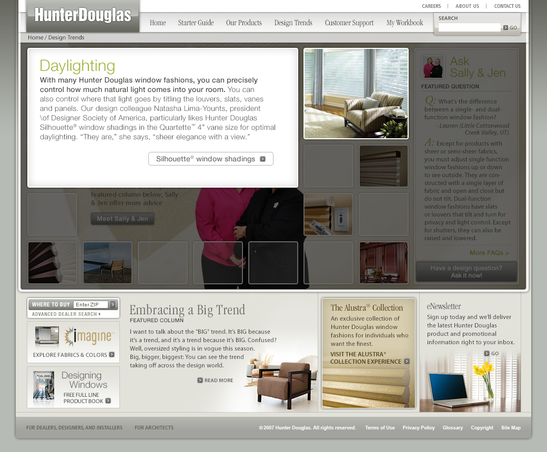Image resolution: width=547 pixels, height=452 pixels.
Task: Click the Meet Sally & Jen button
Action: 123,219
